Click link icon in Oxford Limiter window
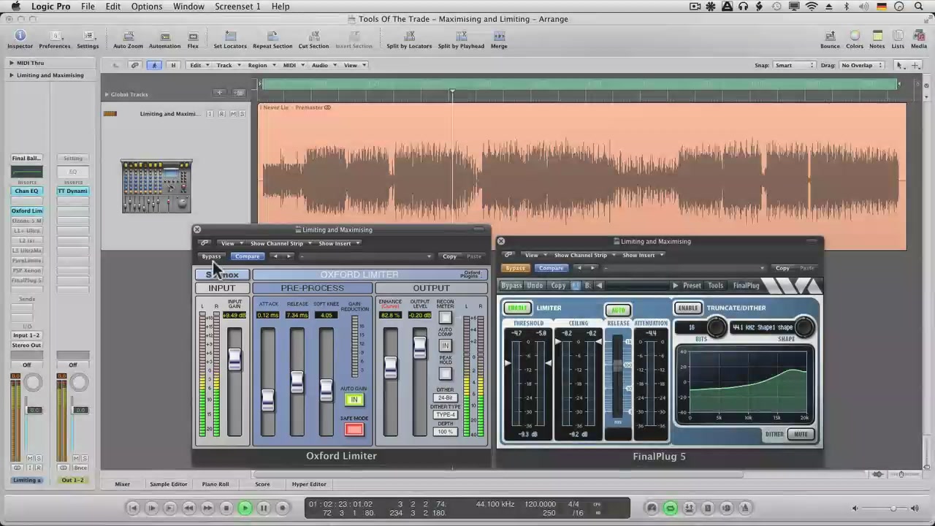 pyautogui.click(x=205, y=243)
